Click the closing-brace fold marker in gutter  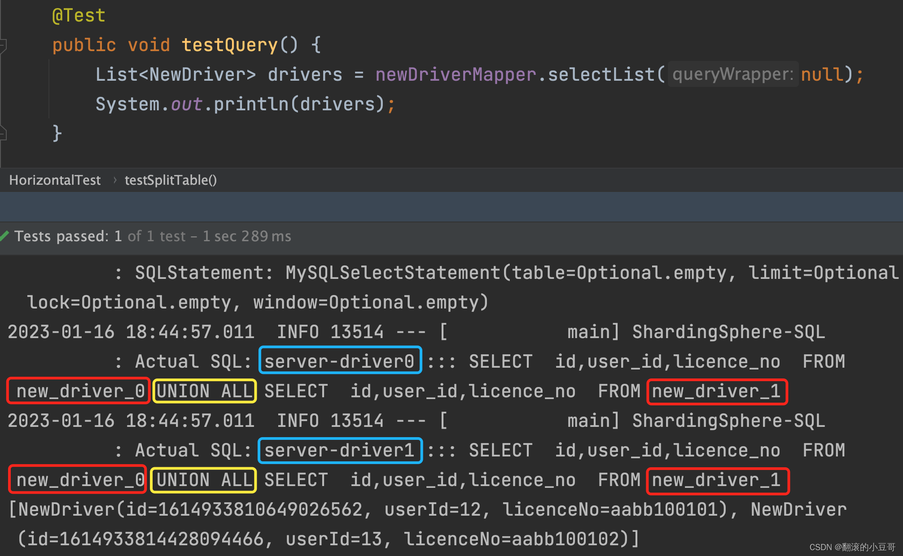click(x=3, y=134)
